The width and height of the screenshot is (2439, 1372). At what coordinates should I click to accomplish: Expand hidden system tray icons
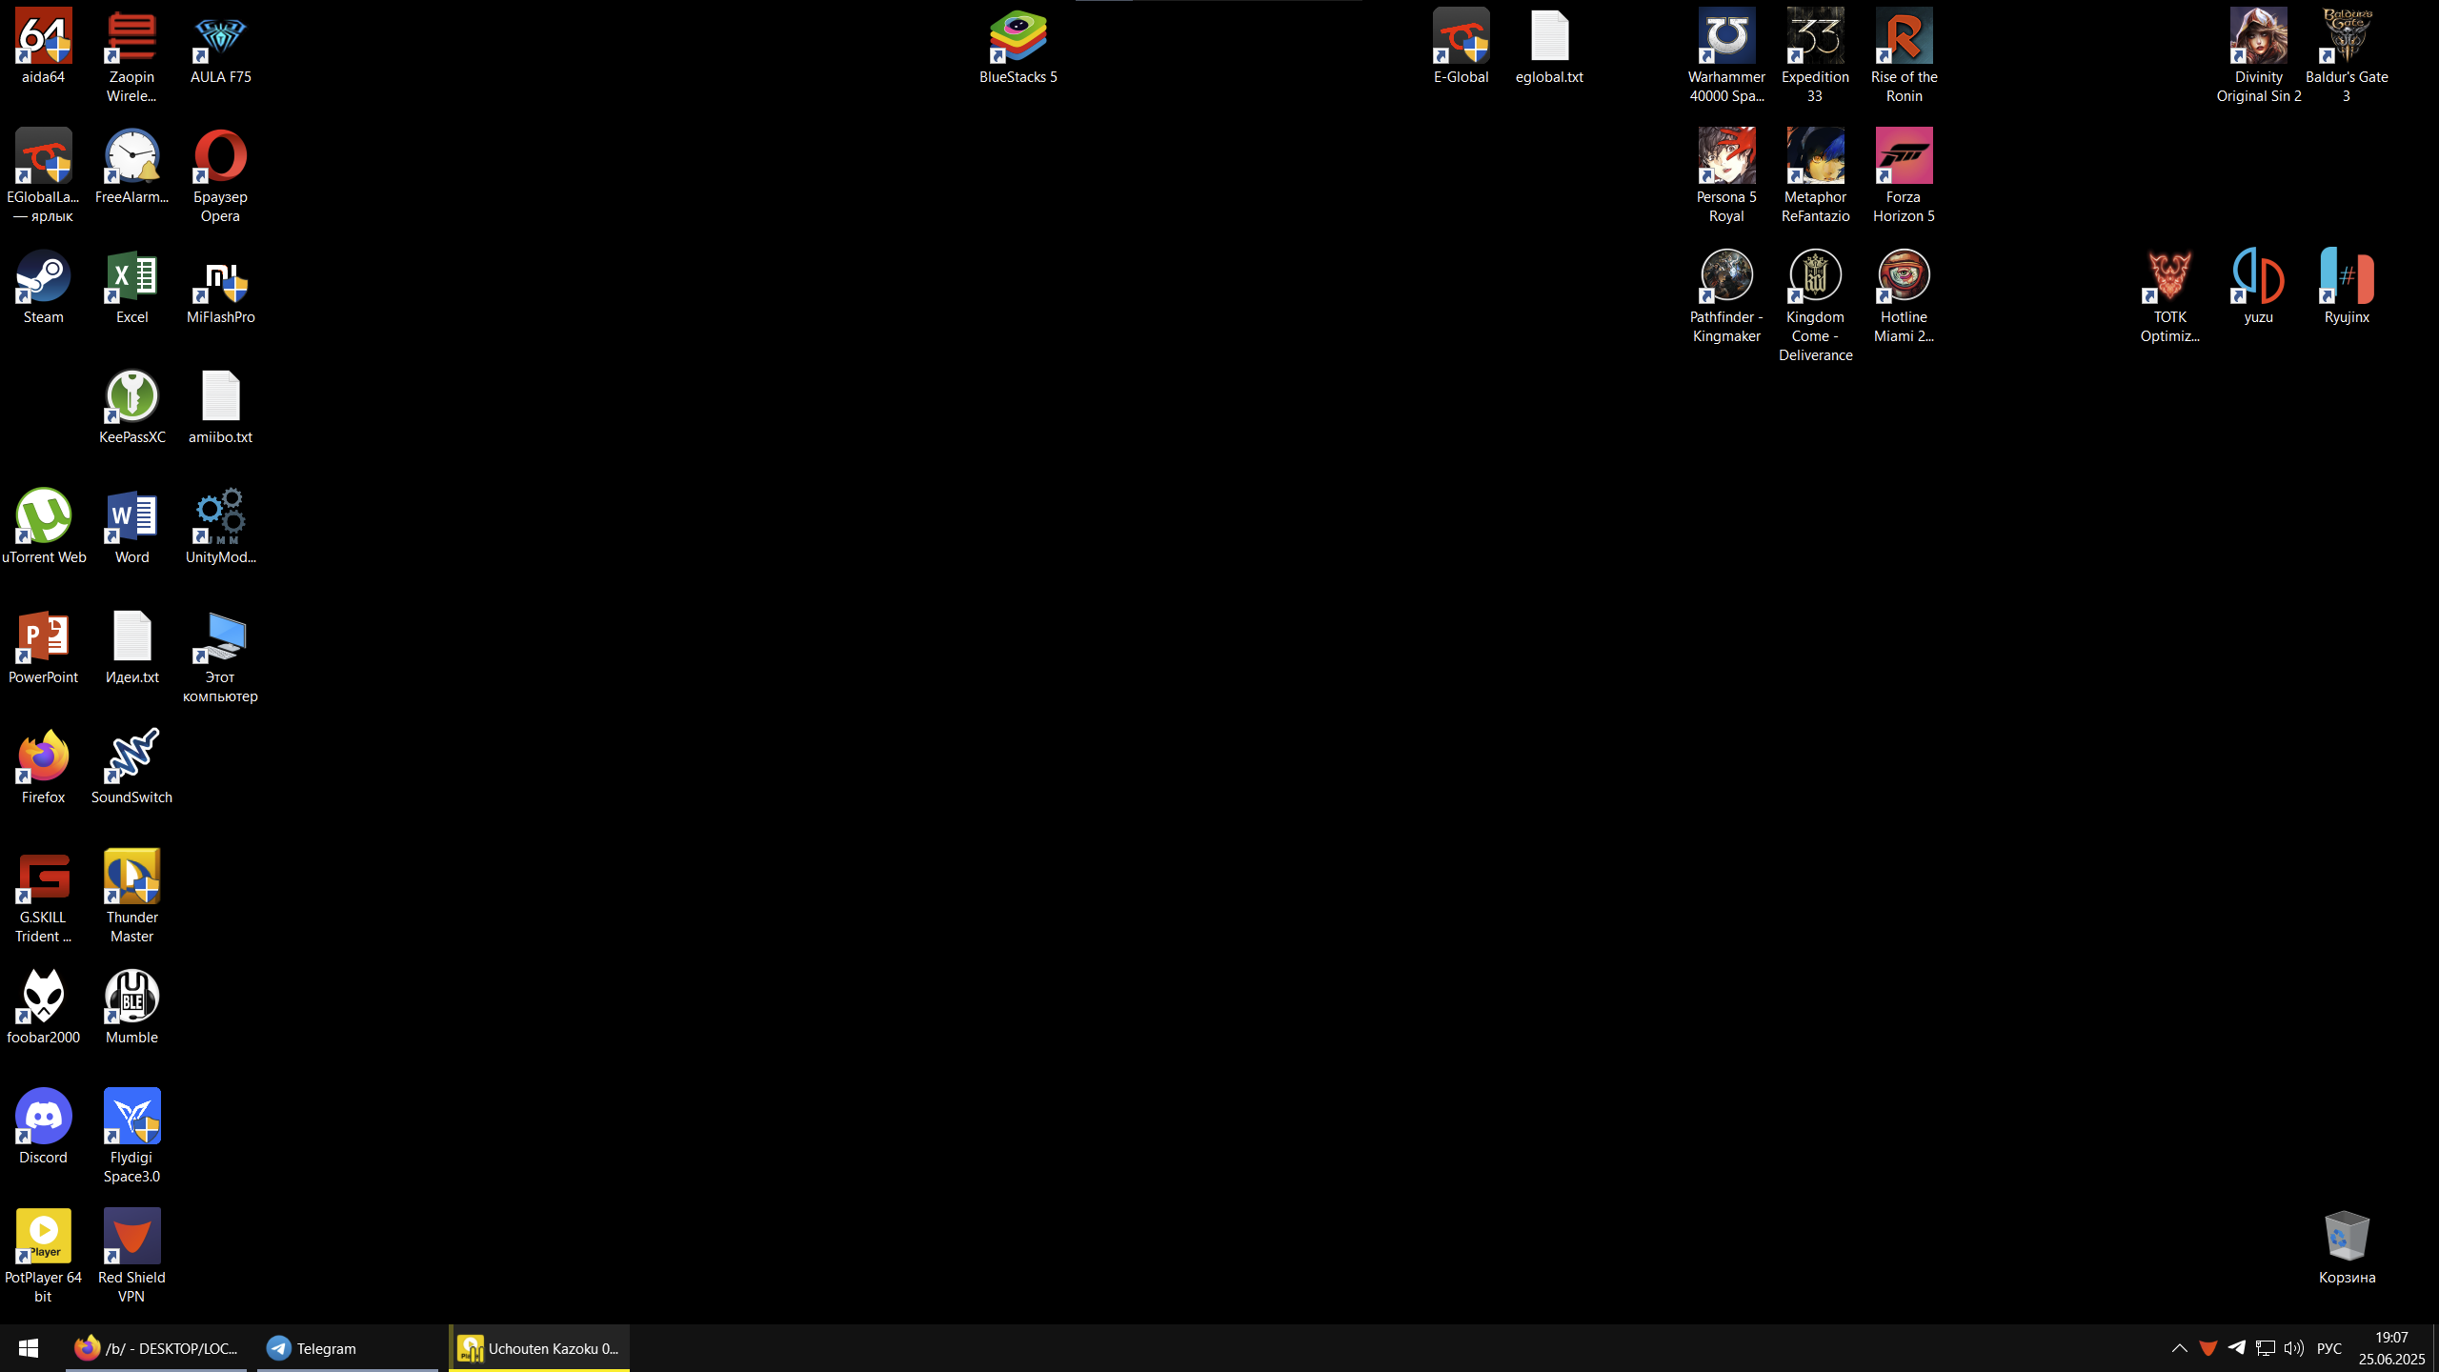click(x=2179, y=1348)
